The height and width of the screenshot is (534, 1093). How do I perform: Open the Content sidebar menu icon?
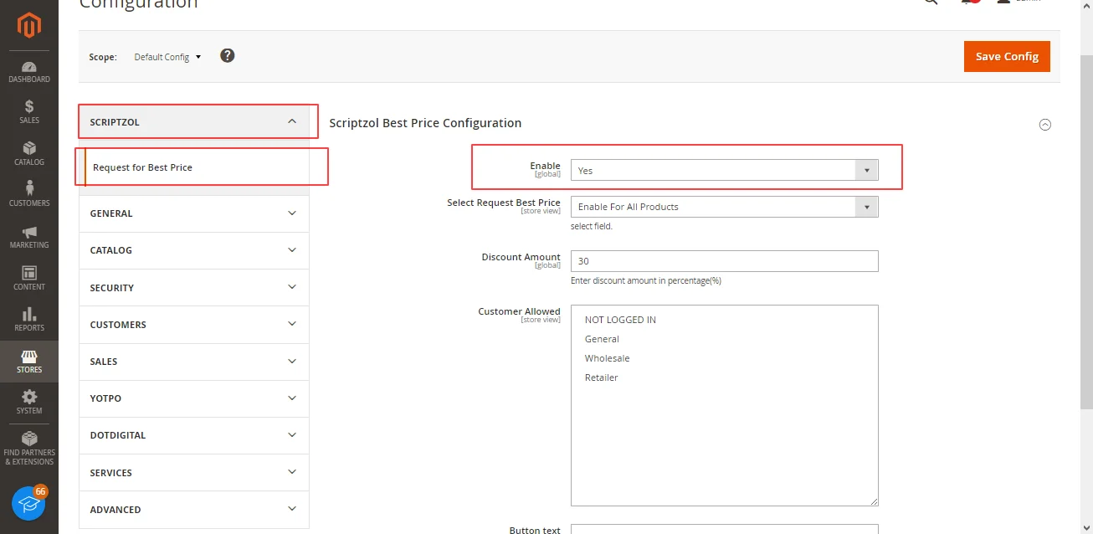tap(29, 278)
